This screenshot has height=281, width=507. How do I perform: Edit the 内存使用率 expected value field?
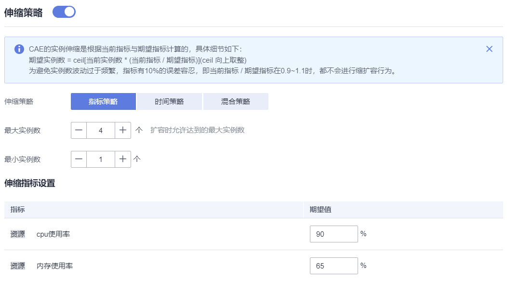[x=334, y=266]
